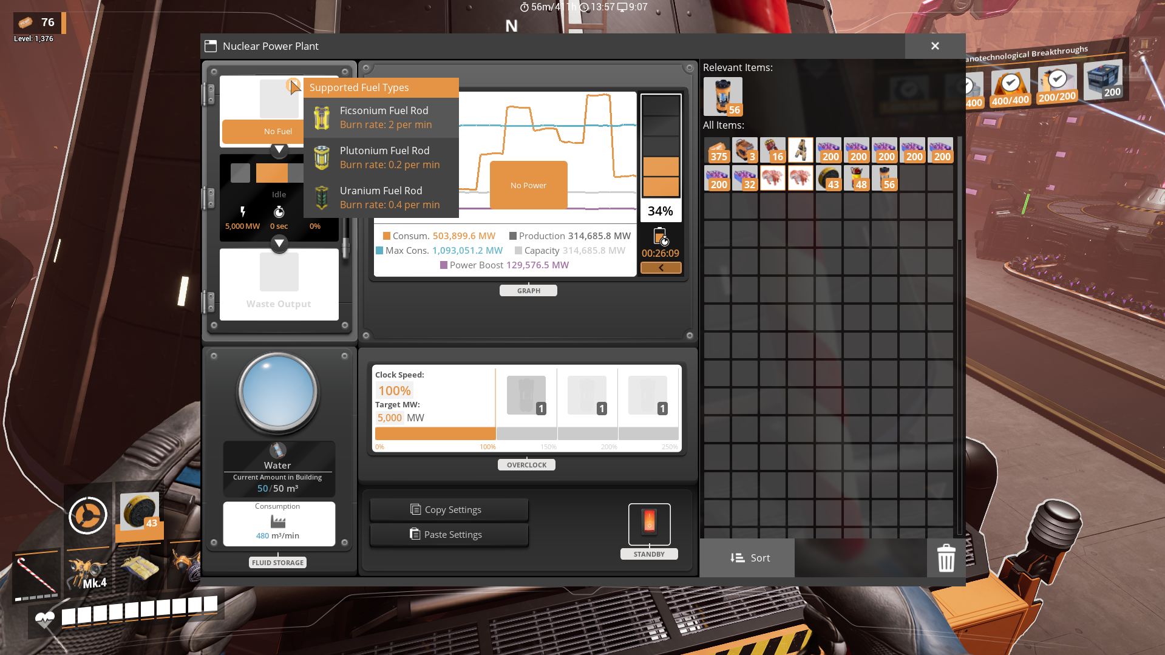Click the FLUID STORAGE panel label
The height and width of the screenshot is (655, 1165).
click(277, 563)
